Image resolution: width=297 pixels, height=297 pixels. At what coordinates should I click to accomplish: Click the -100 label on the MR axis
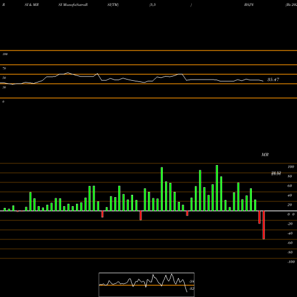pos(291,262)
